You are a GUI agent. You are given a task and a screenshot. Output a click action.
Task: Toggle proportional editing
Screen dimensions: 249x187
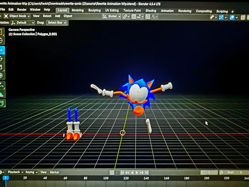pos(148,17)
